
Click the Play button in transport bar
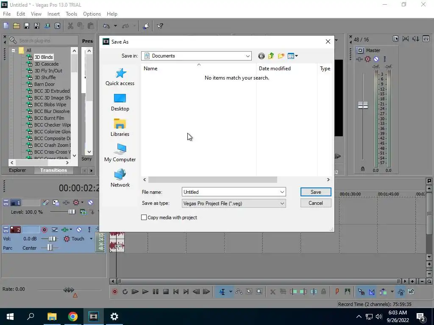(x=145, y=292)
